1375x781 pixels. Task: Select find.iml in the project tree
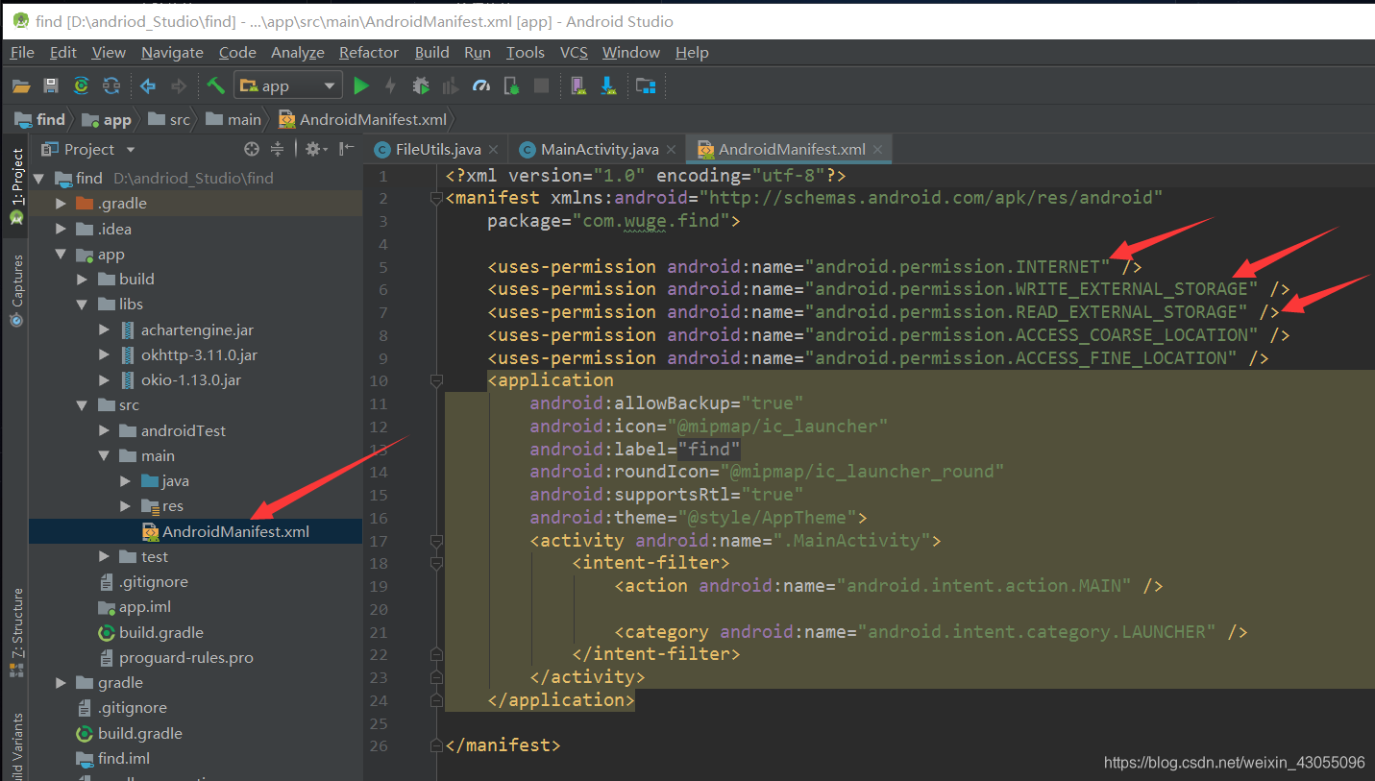[x=124, y=758]
